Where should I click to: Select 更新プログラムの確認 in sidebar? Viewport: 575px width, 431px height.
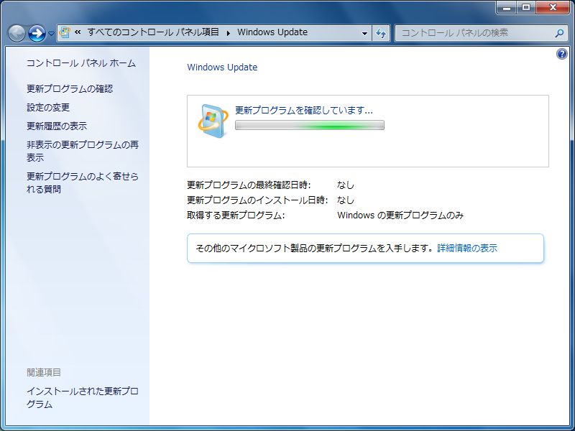(70, 88)
